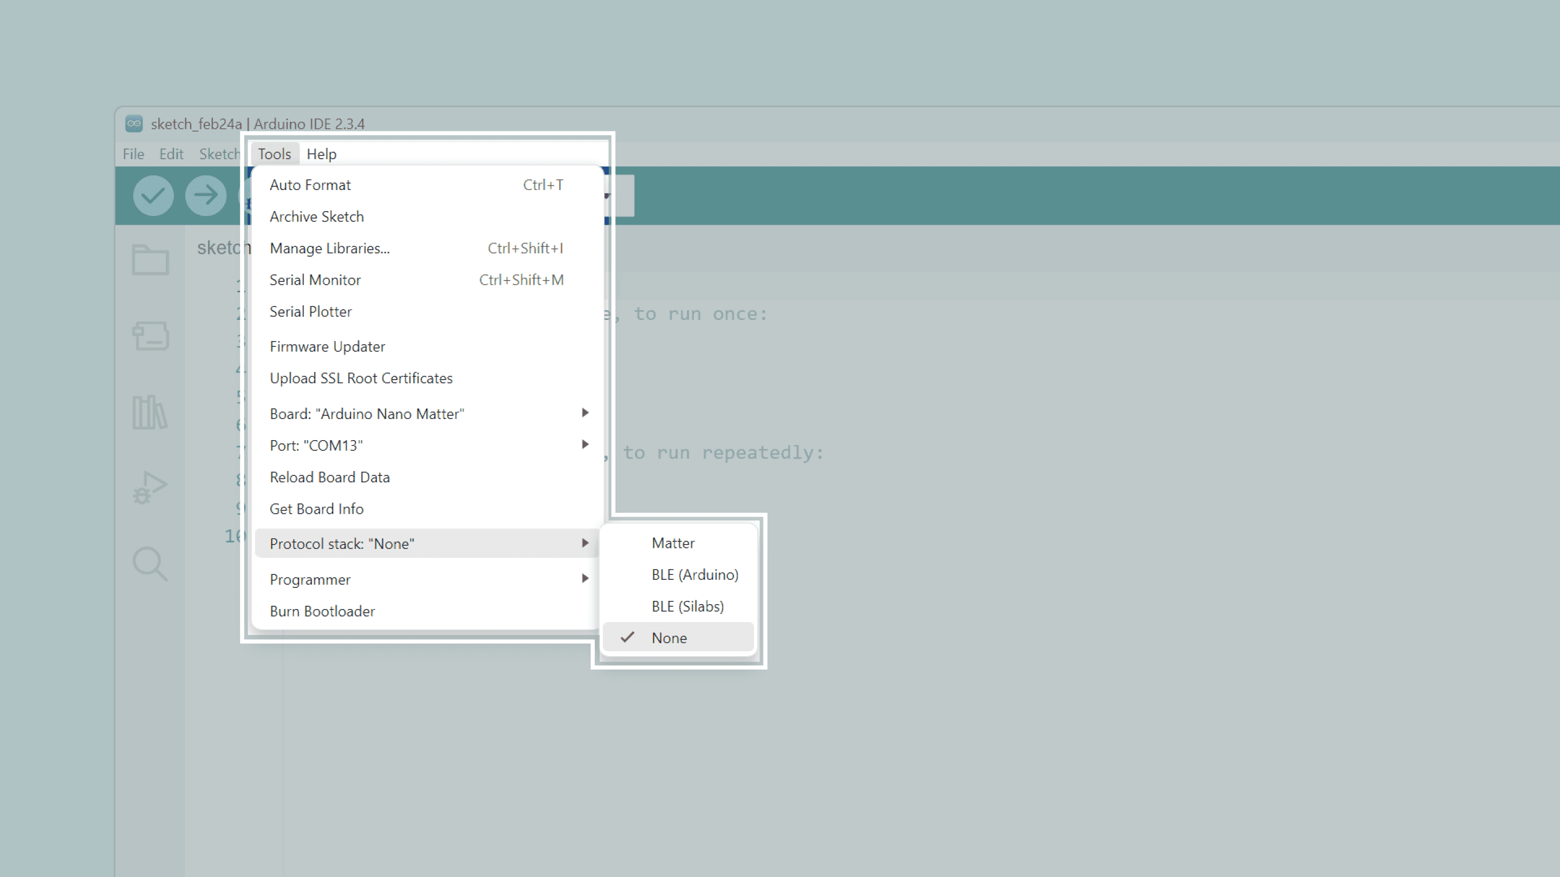Select BLE (Arduino) protocol stack
The height and width of the screenshot is (877, 1560).
695,574
